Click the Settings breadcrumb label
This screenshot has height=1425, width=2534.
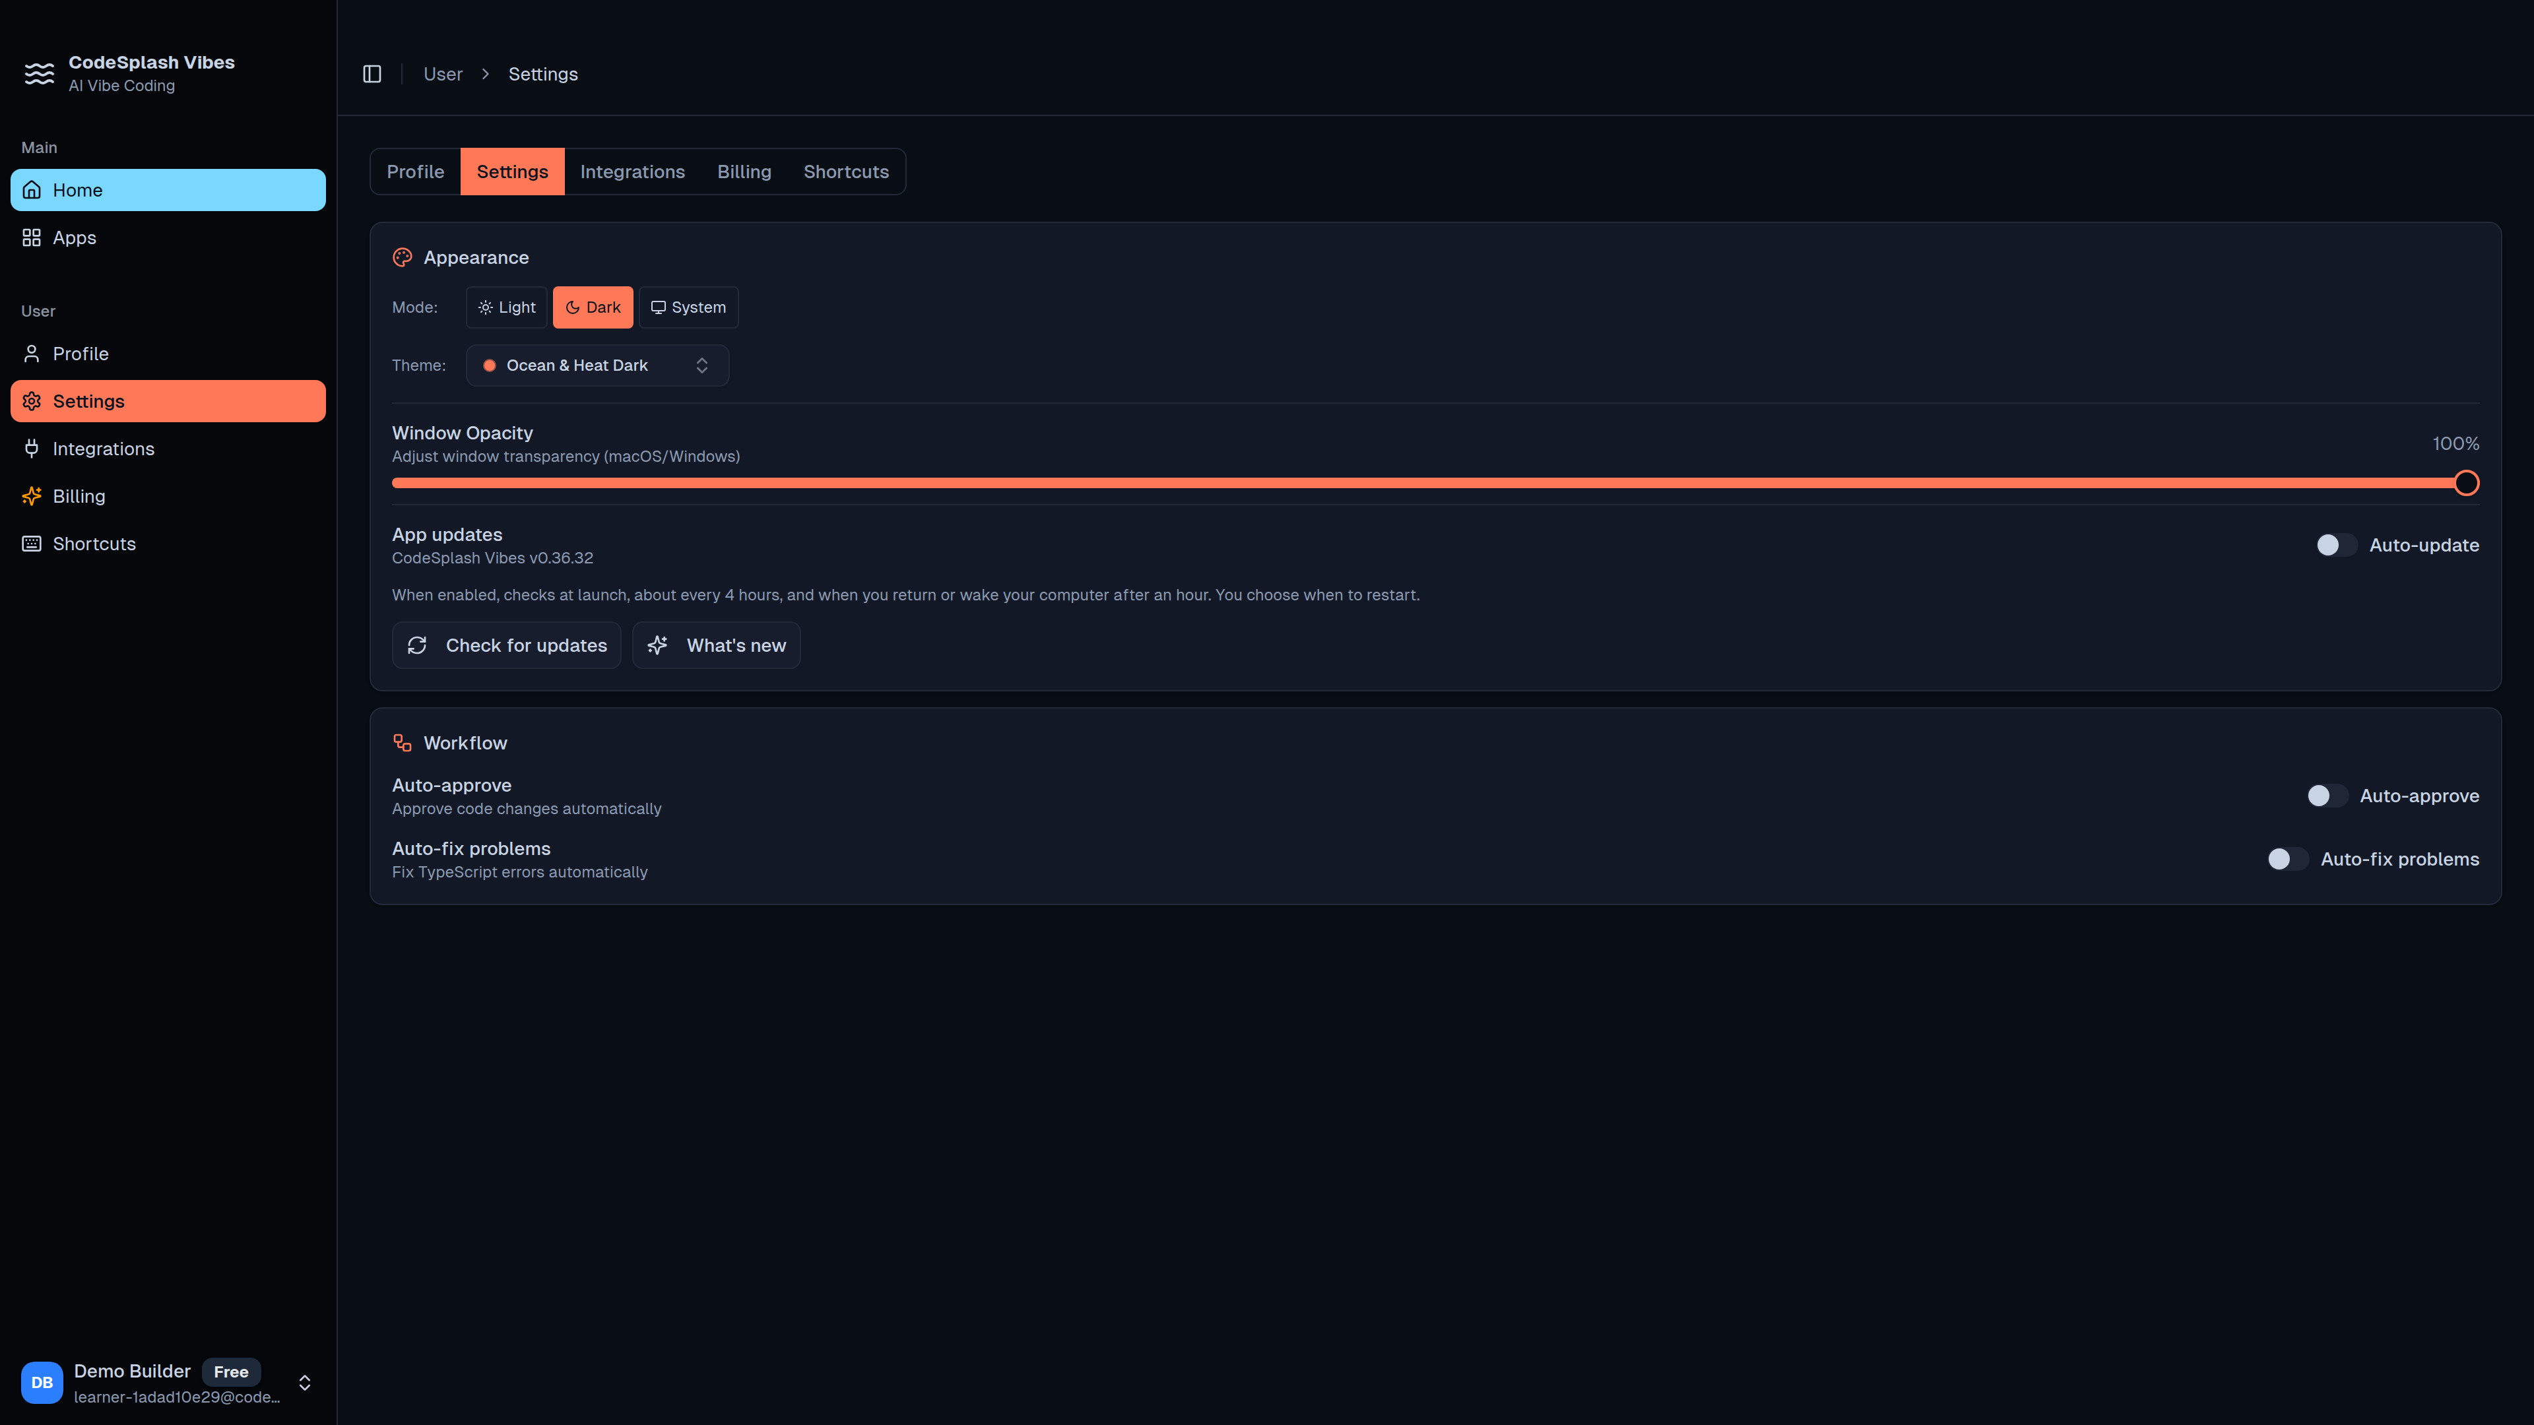tap(543, 74)
